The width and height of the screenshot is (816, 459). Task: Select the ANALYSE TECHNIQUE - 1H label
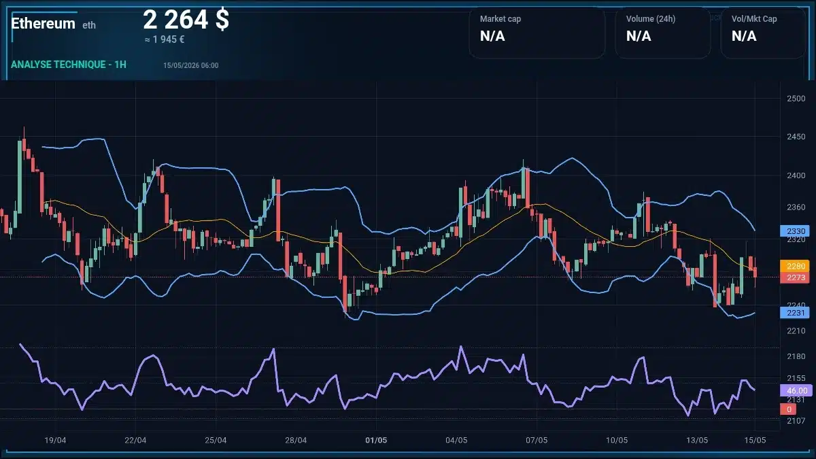point(69,65)
